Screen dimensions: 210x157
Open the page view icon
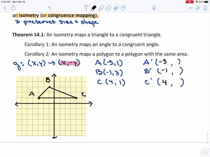(205, 8)
